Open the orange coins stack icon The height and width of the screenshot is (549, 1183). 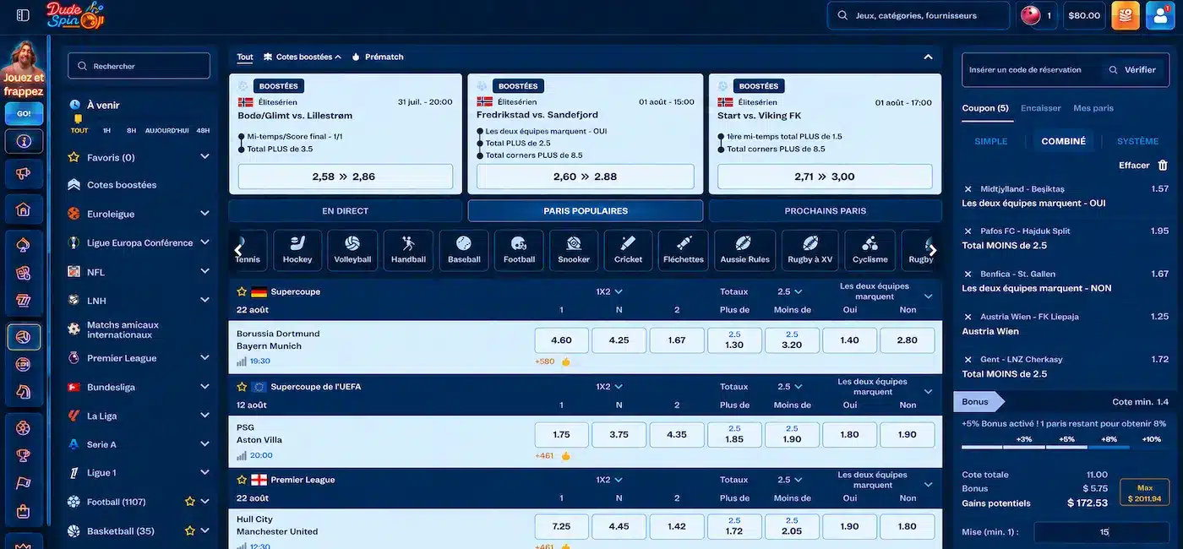(x=1126, y=15)
